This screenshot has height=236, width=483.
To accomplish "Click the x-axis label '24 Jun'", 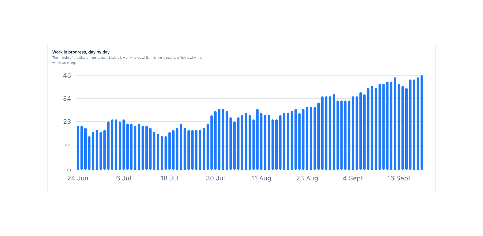I will pos(78,178).
